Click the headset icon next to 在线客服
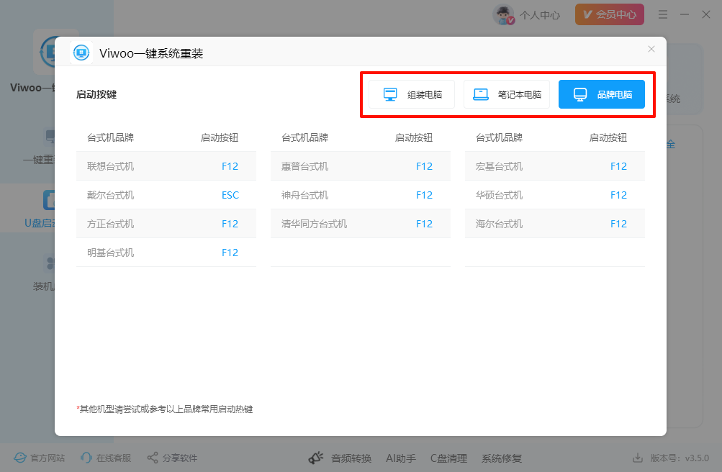The height and width of the screenshot is (472, 722). (x=86, y=458)
